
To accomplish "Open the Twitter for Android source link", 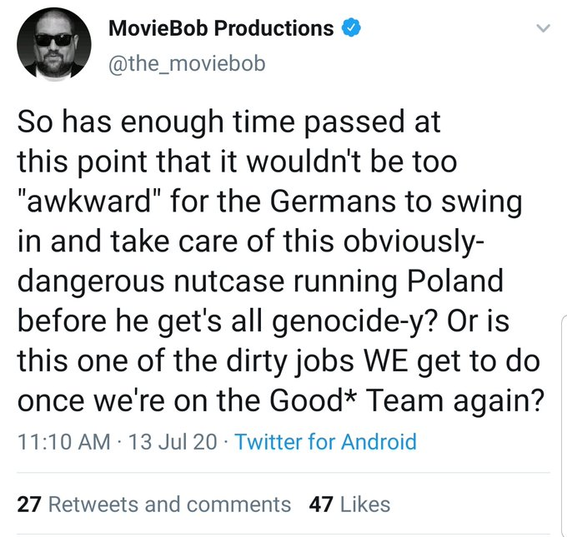I will tap(325, 441).
